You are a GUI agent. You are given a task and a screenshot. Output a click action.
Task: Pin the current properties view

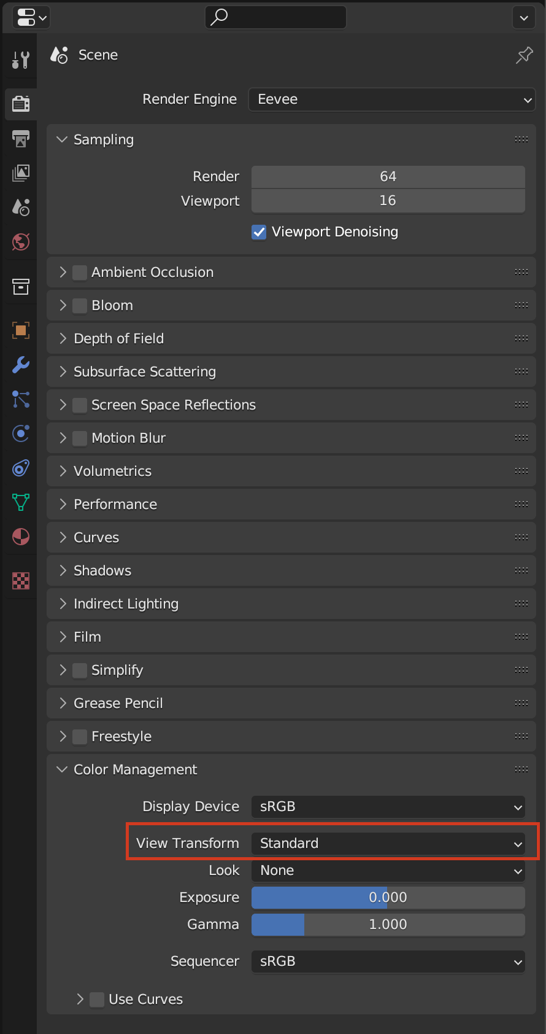tap(523, 55)
